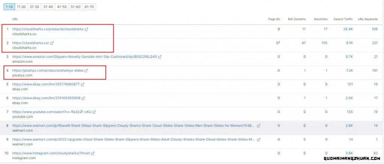Image resolution: width=384 pixels, height=164 pixels.
Task: Click the 17 backlinks value in row 1
Action: tap(326, 29)
